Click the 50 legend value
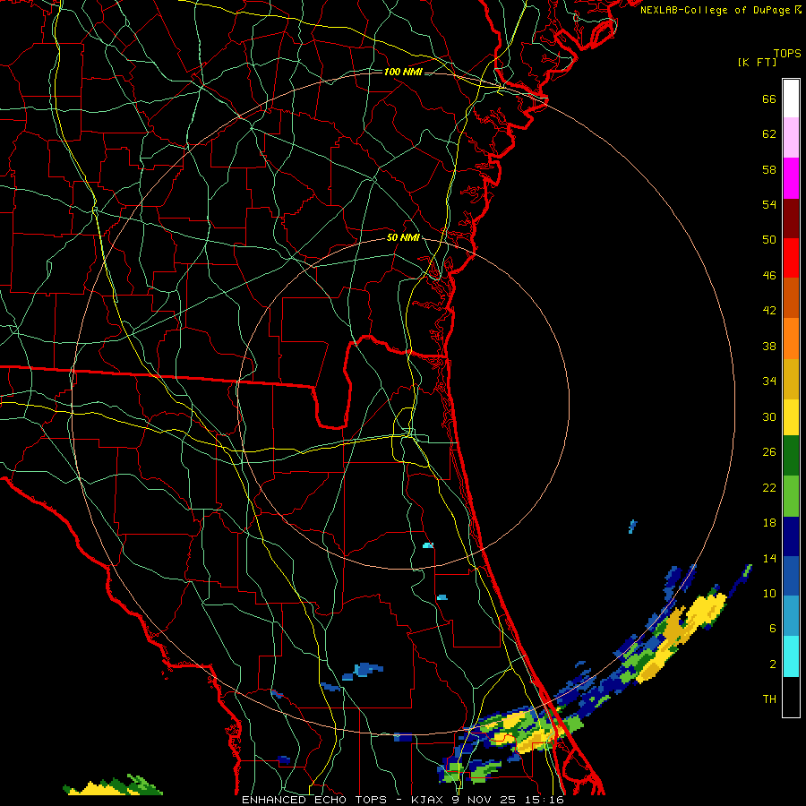The width and height of the screenshot is (806, 806). [x=769, y=240]
